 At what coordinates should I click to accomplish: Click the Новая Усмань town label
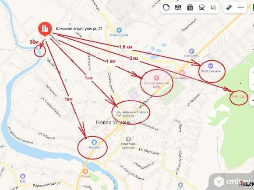(x=113, y=122)
